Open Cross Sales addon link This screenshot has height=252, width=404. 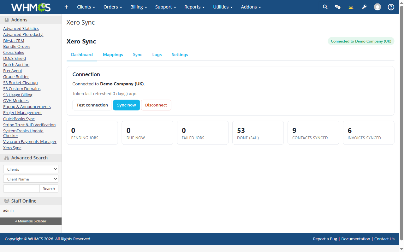[14, 52]
